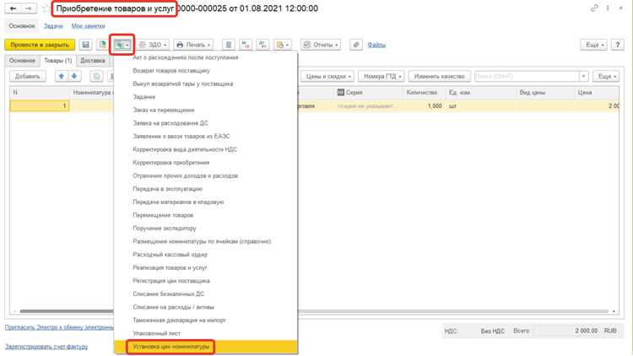Open the Цены и скидки dropdown

[x=327, y=76]
